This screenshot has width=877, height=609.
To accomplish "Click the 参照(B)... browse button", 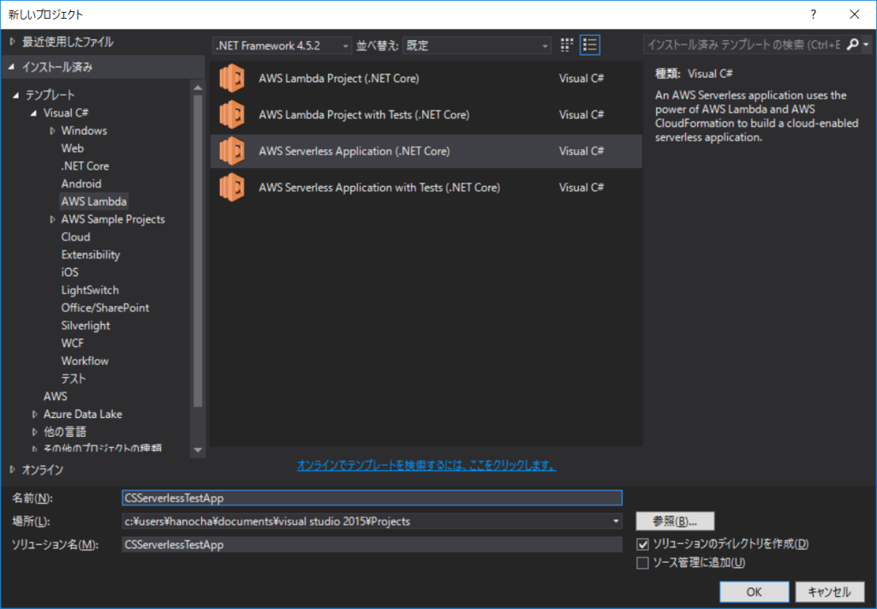I will point(675,521).
